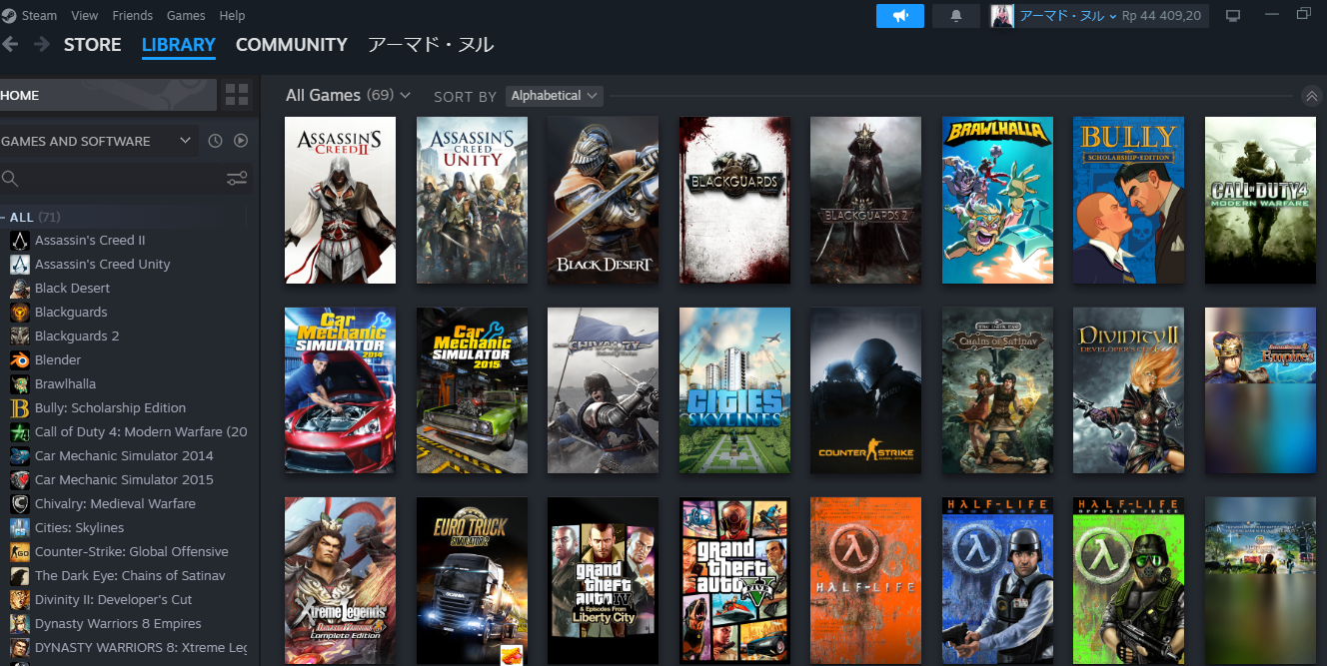1327x666 pixels.
Task: Click the Bully Scholarship Edition sidebar icon
Action: click(20, 407)
